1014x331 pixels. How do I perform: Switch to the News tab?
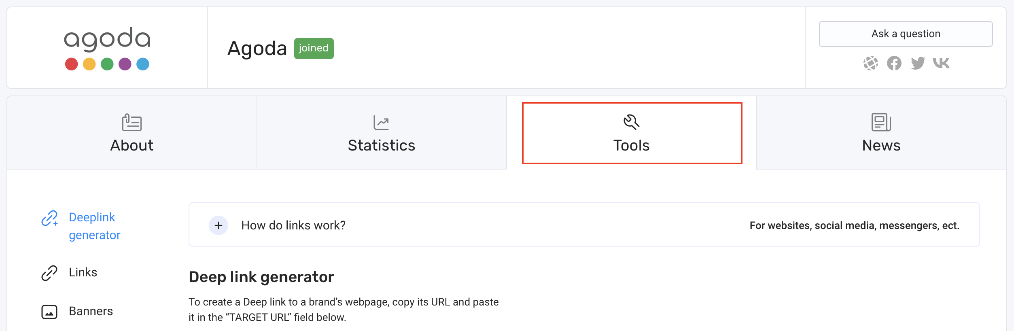881,133
